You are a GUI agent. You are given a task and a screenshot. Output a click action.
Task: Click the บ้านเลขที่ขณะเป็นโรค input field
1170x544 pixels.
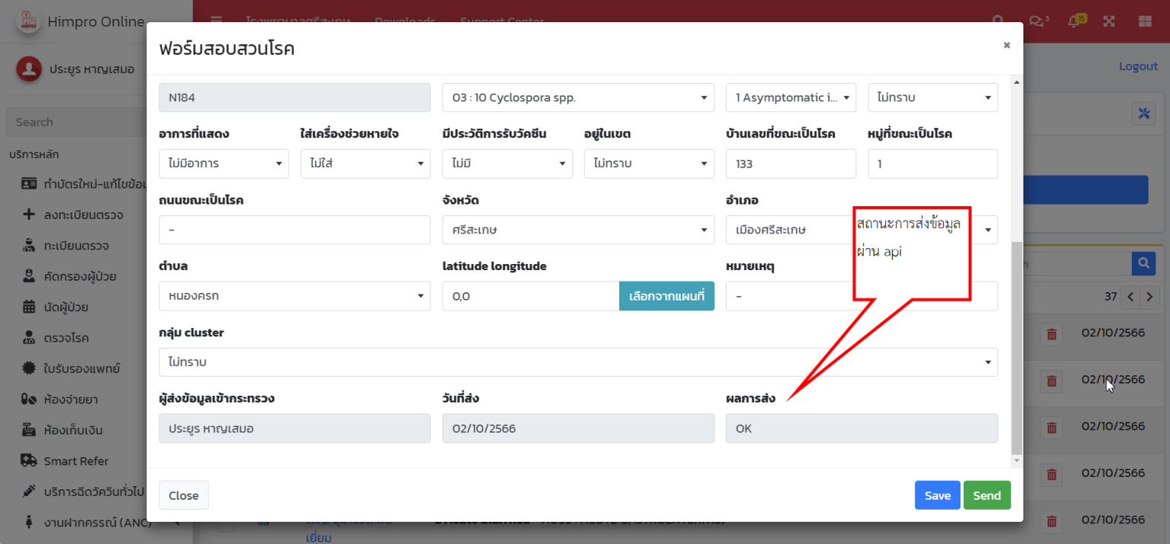(791, 164)
